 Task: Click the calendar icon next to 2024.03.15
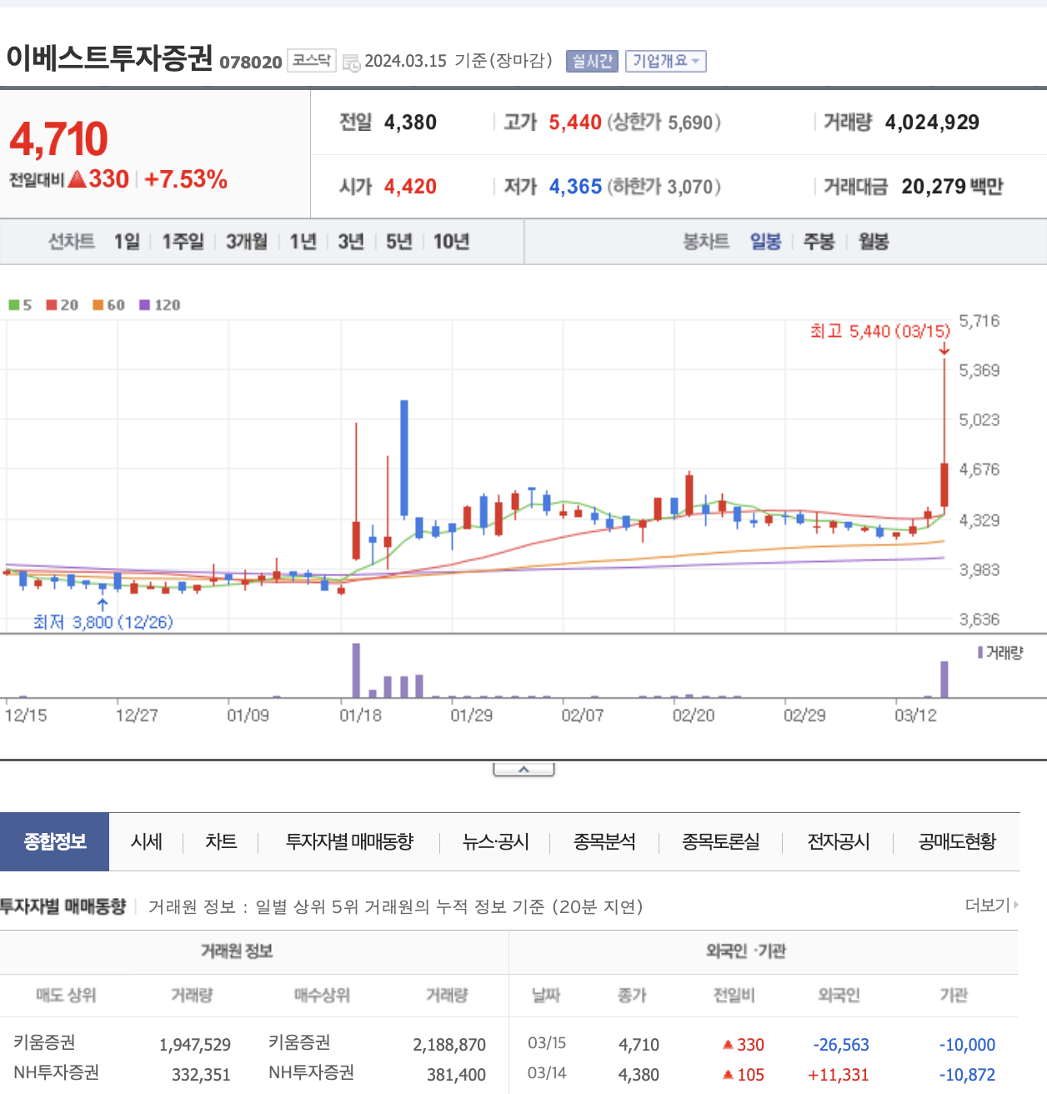352,63
